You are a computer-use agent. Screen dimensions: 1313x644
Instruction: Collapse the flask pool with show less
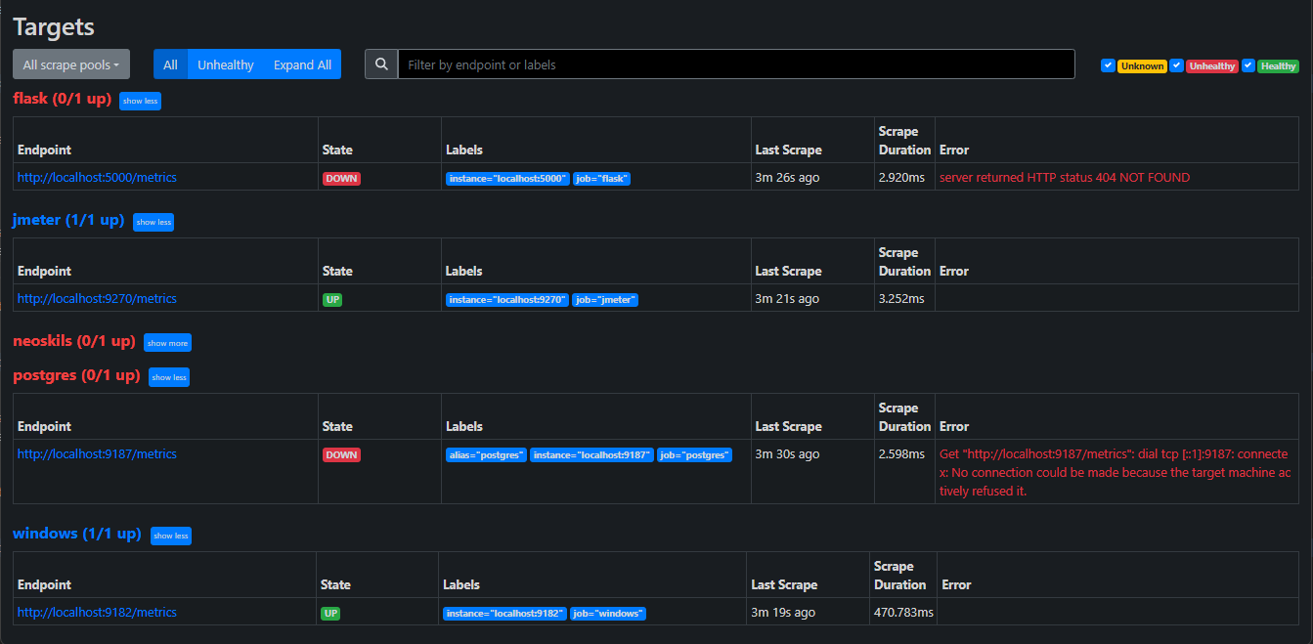pyautogui.click(x=140, y=101)
